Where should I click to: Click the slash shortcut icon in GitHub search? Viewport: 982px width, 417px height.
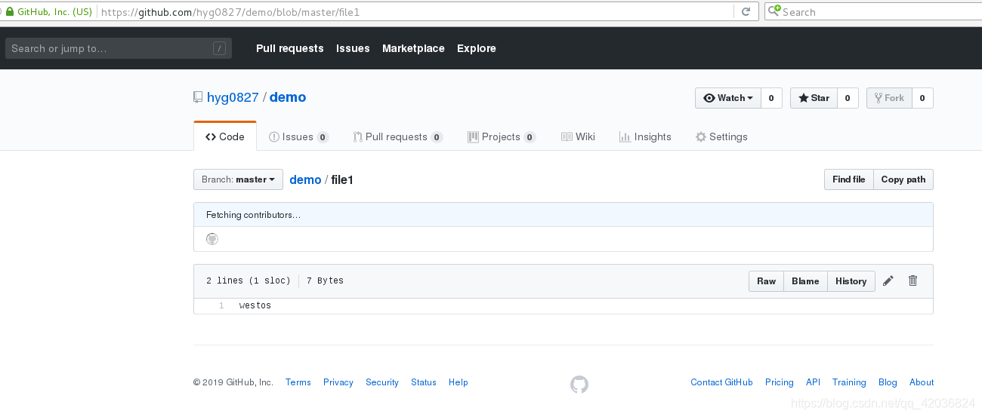(219, 48)
